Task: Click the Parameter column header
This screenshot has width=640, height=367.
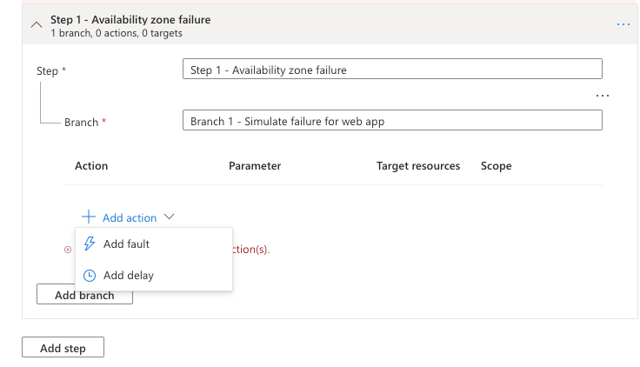Action: [x=255, y=166]
